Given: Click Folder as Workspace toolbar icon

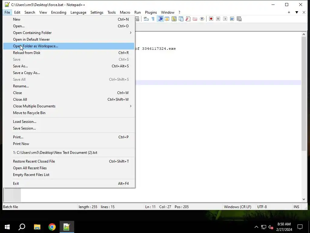Looking at the screenshot, I should [x=195, y=19].
